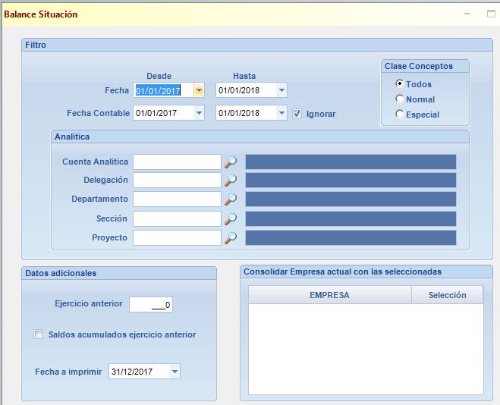Open the Delegación search magnifier
This screenshot has width=500, height=405.
click(x=230, y=181)
